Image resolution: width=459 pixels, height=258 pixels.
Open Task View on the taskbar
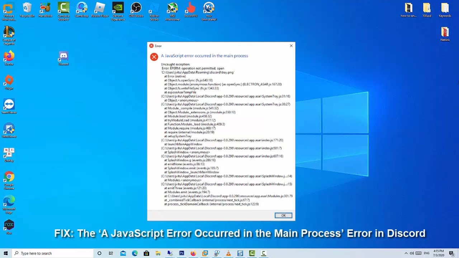(x=111, y=253)
